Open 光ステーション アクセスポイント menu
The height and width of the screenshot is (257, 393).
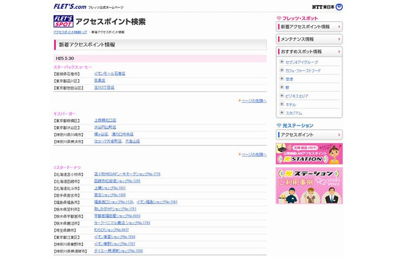coord(309,135)
